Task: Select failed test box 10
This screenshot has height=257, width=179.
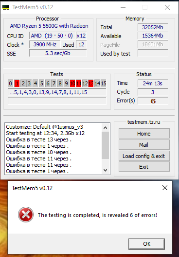Action: 72,83
